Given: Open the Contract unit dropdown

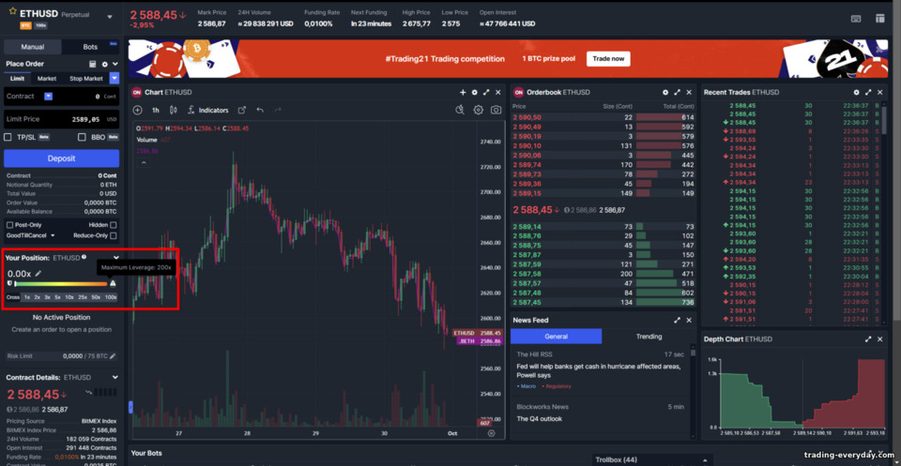Looking at the screenshot, I should tap(48, 96).
